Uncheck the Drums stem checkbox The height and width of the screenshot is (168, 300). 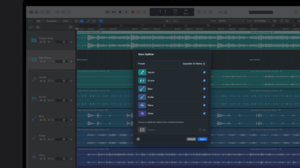pyautogui.click(x=204, y=81)
